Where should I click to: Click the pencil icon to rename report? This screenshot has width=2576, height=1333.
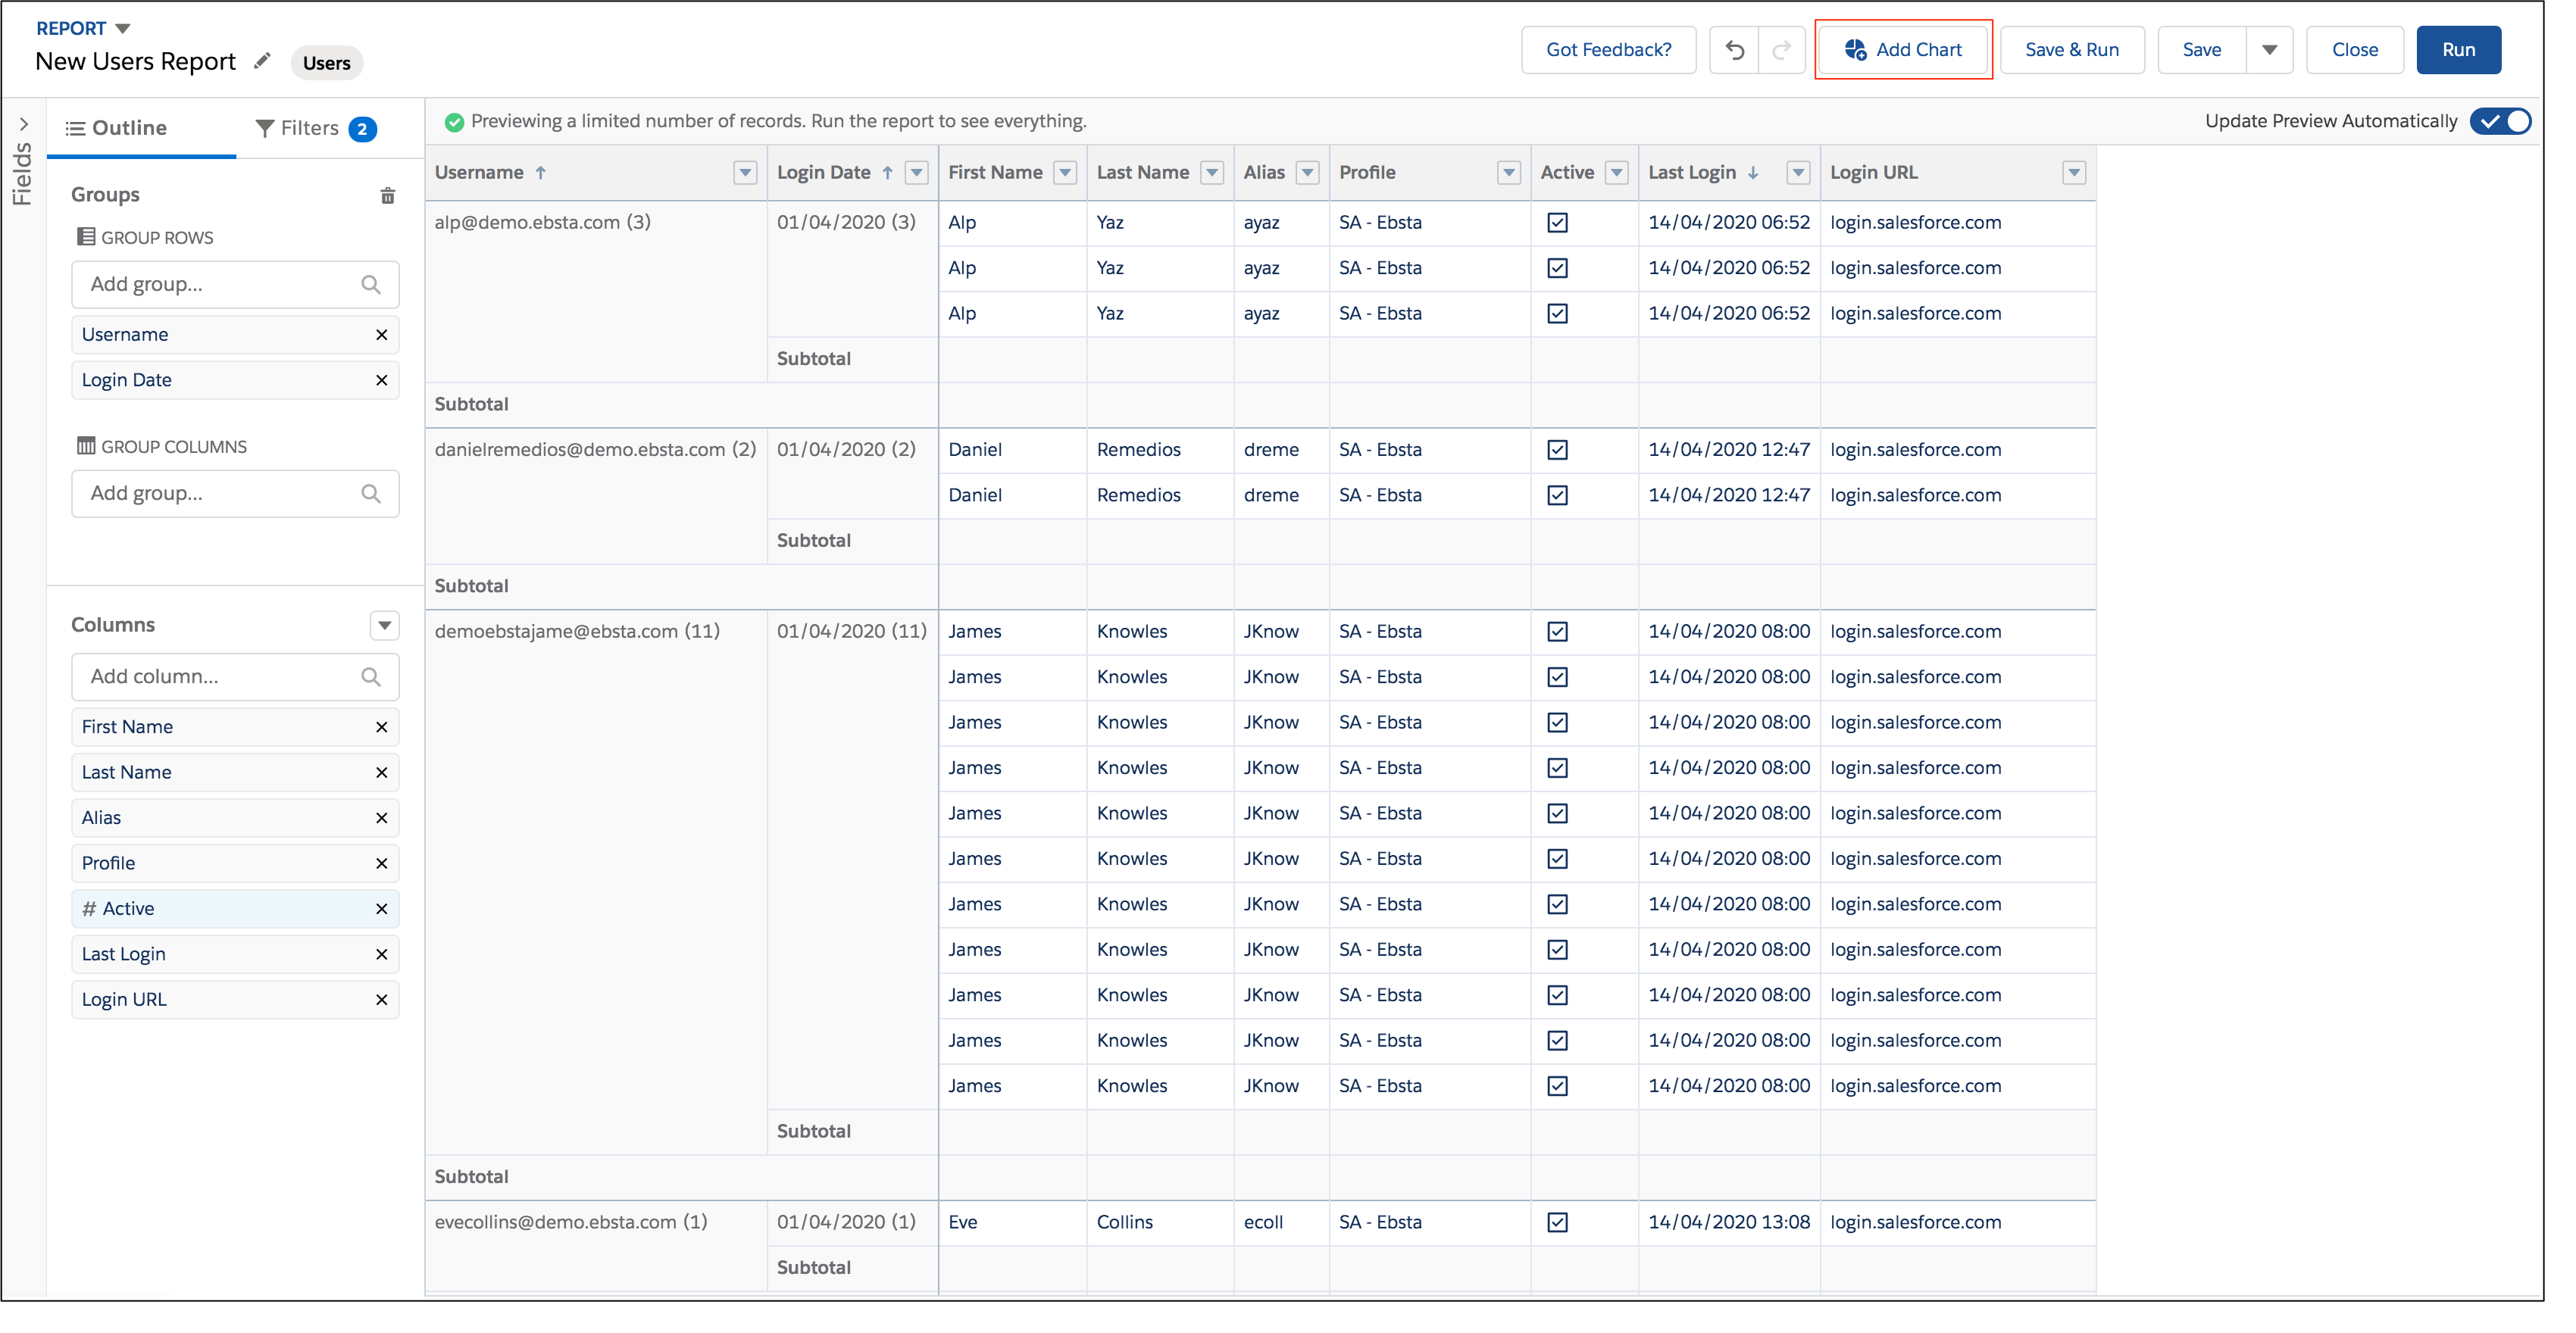(x=262, y=61)
